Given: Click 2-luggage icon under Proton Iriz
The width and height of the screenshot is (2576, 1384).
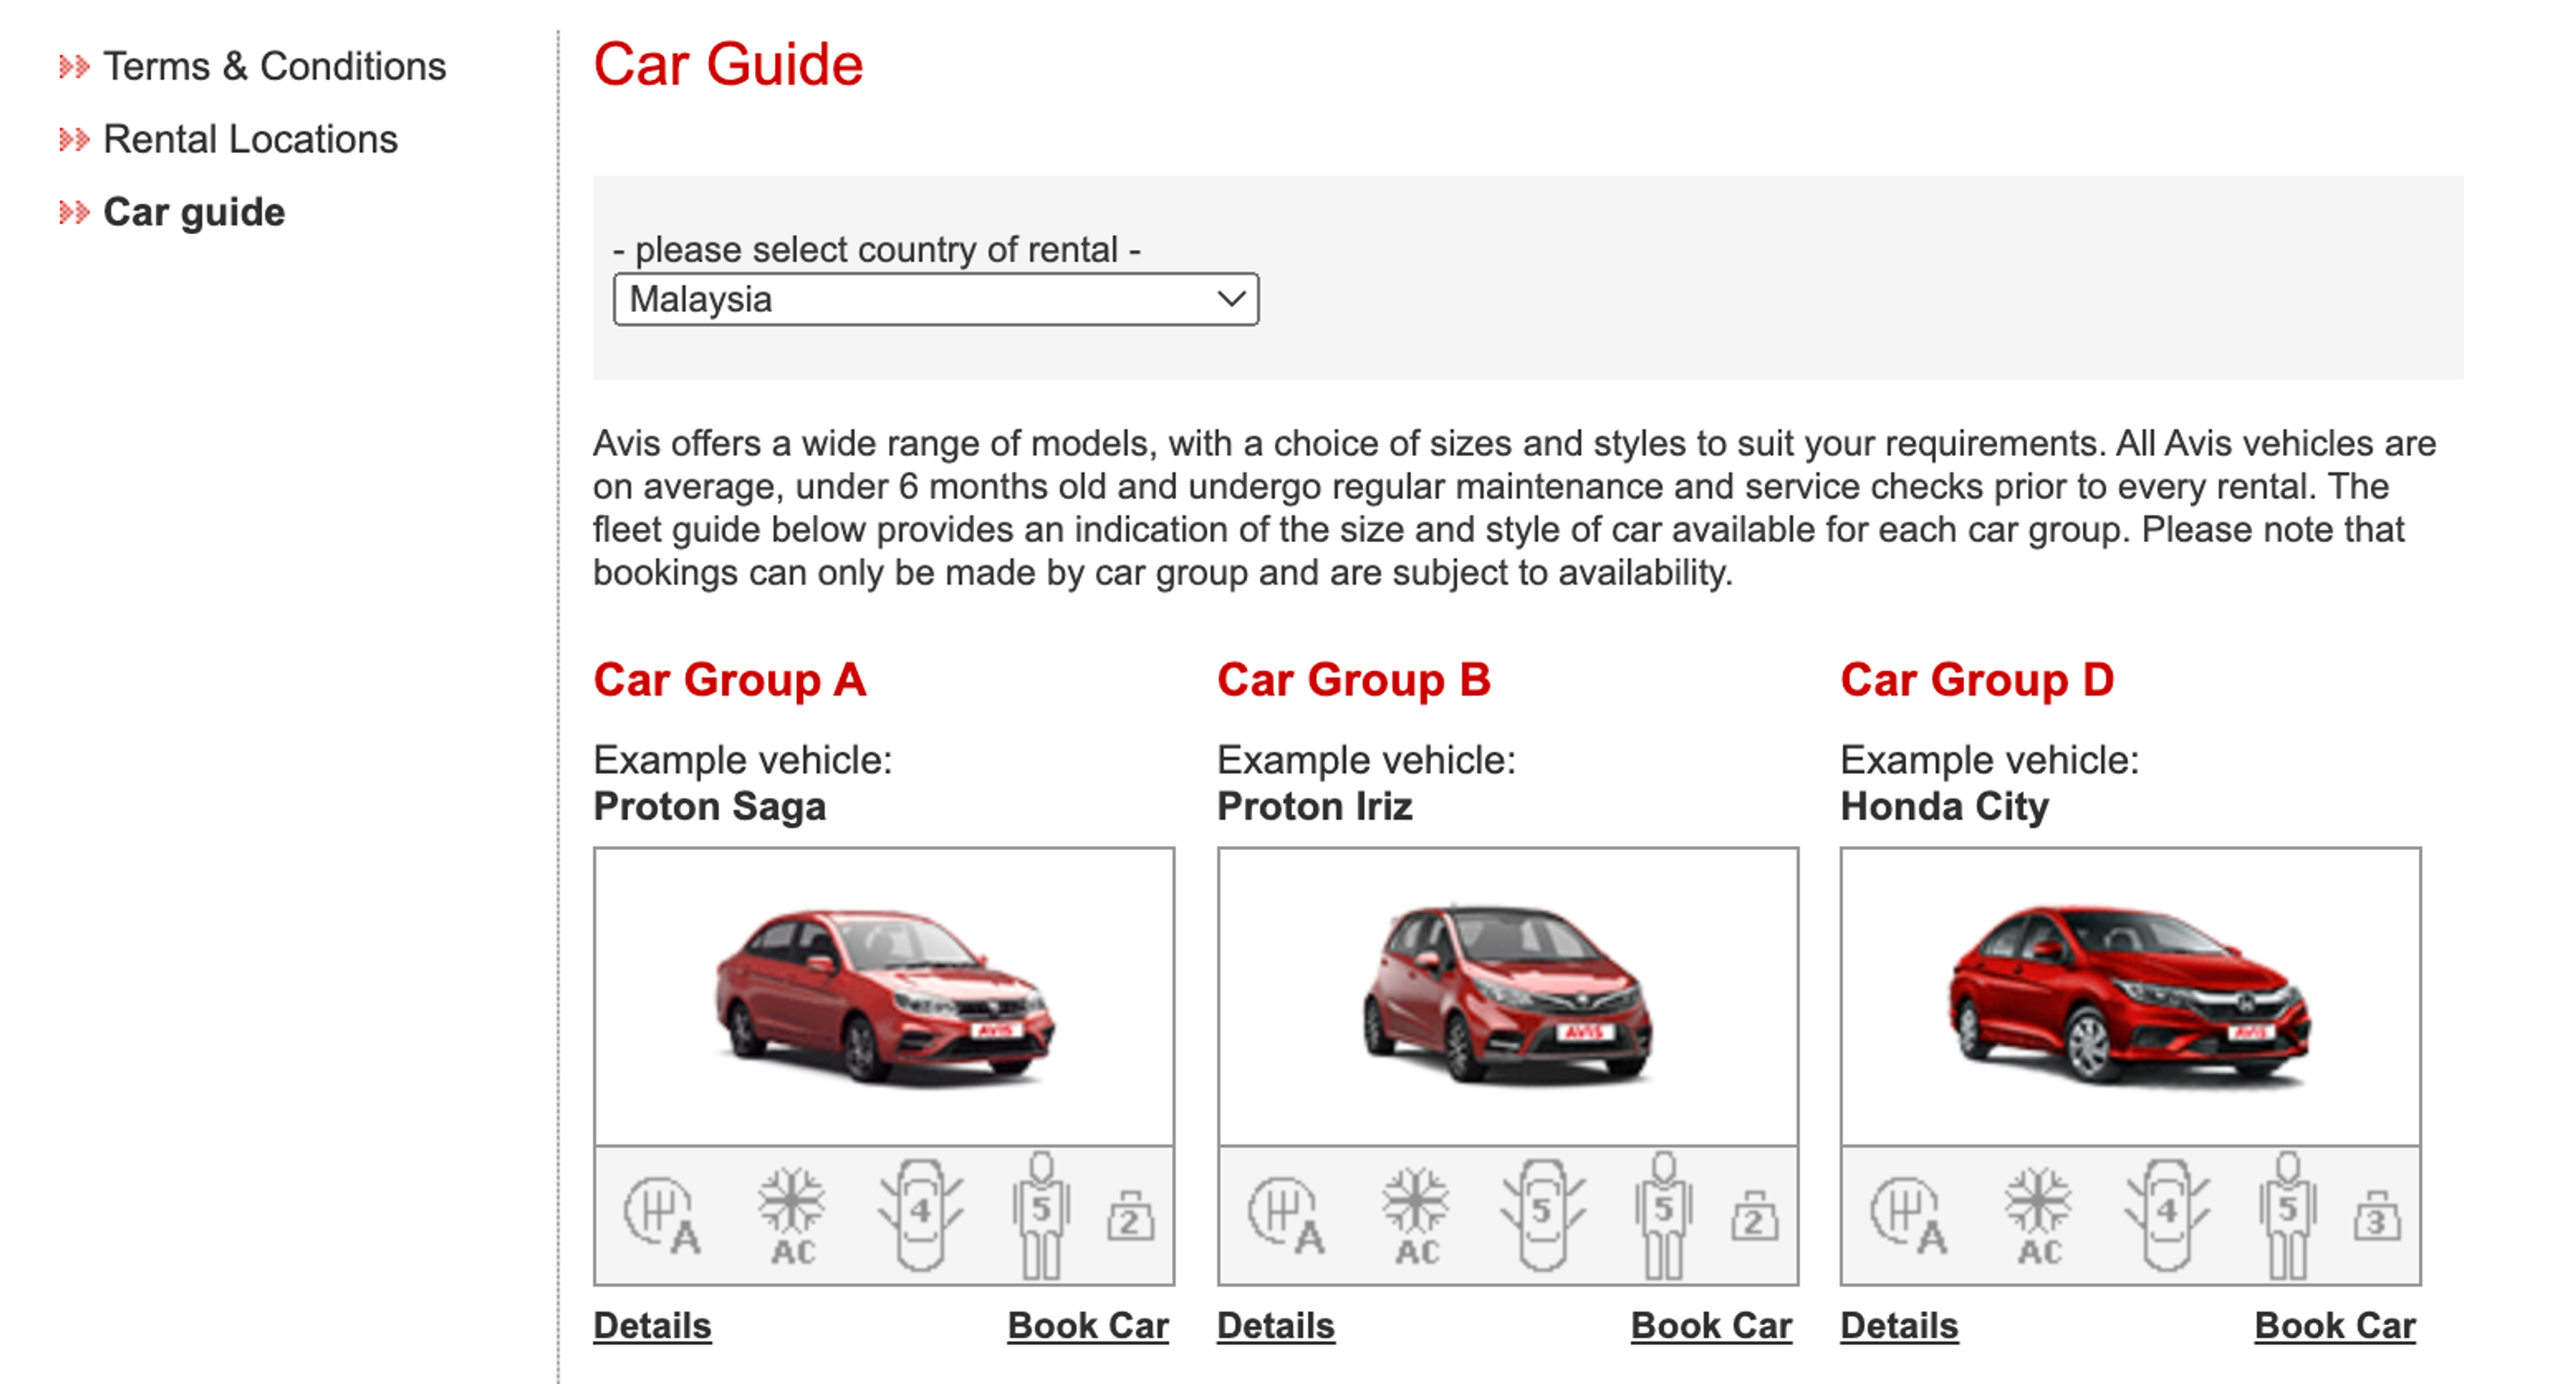Looking at the screenshot, I should pos(1754,1216).
